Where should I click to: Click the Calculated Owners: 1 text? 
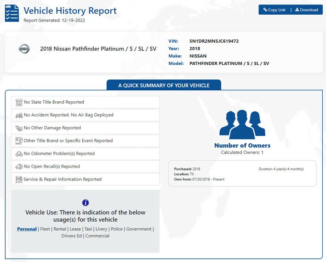(242, 153)
